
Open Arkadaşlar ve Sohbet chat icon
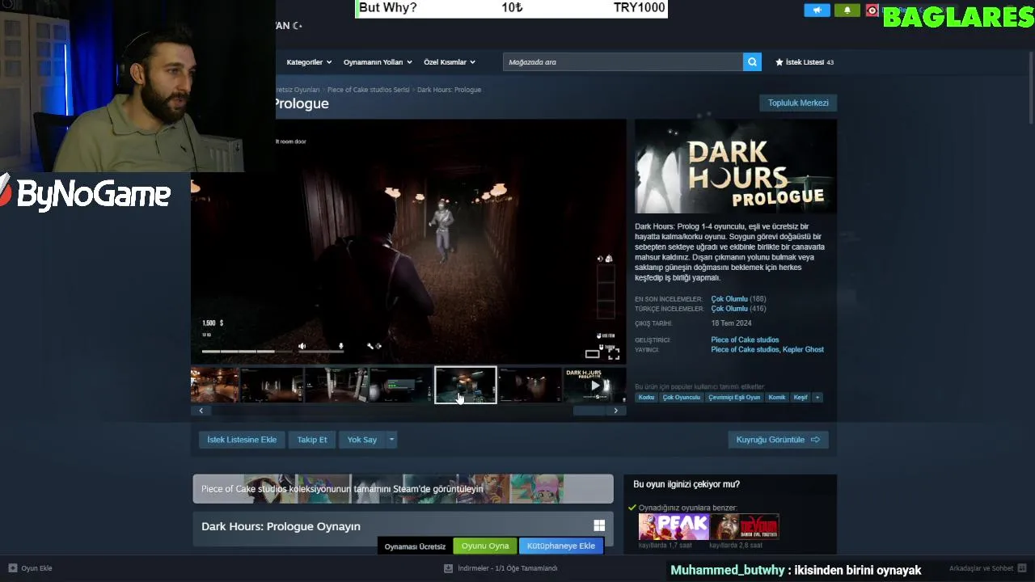(1022, 568)
